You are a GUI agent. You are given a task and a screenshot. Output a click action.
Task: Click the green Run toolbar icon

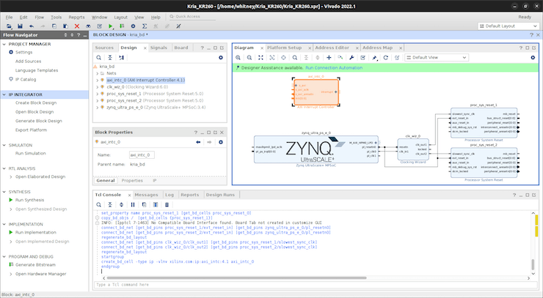point(112,26)
